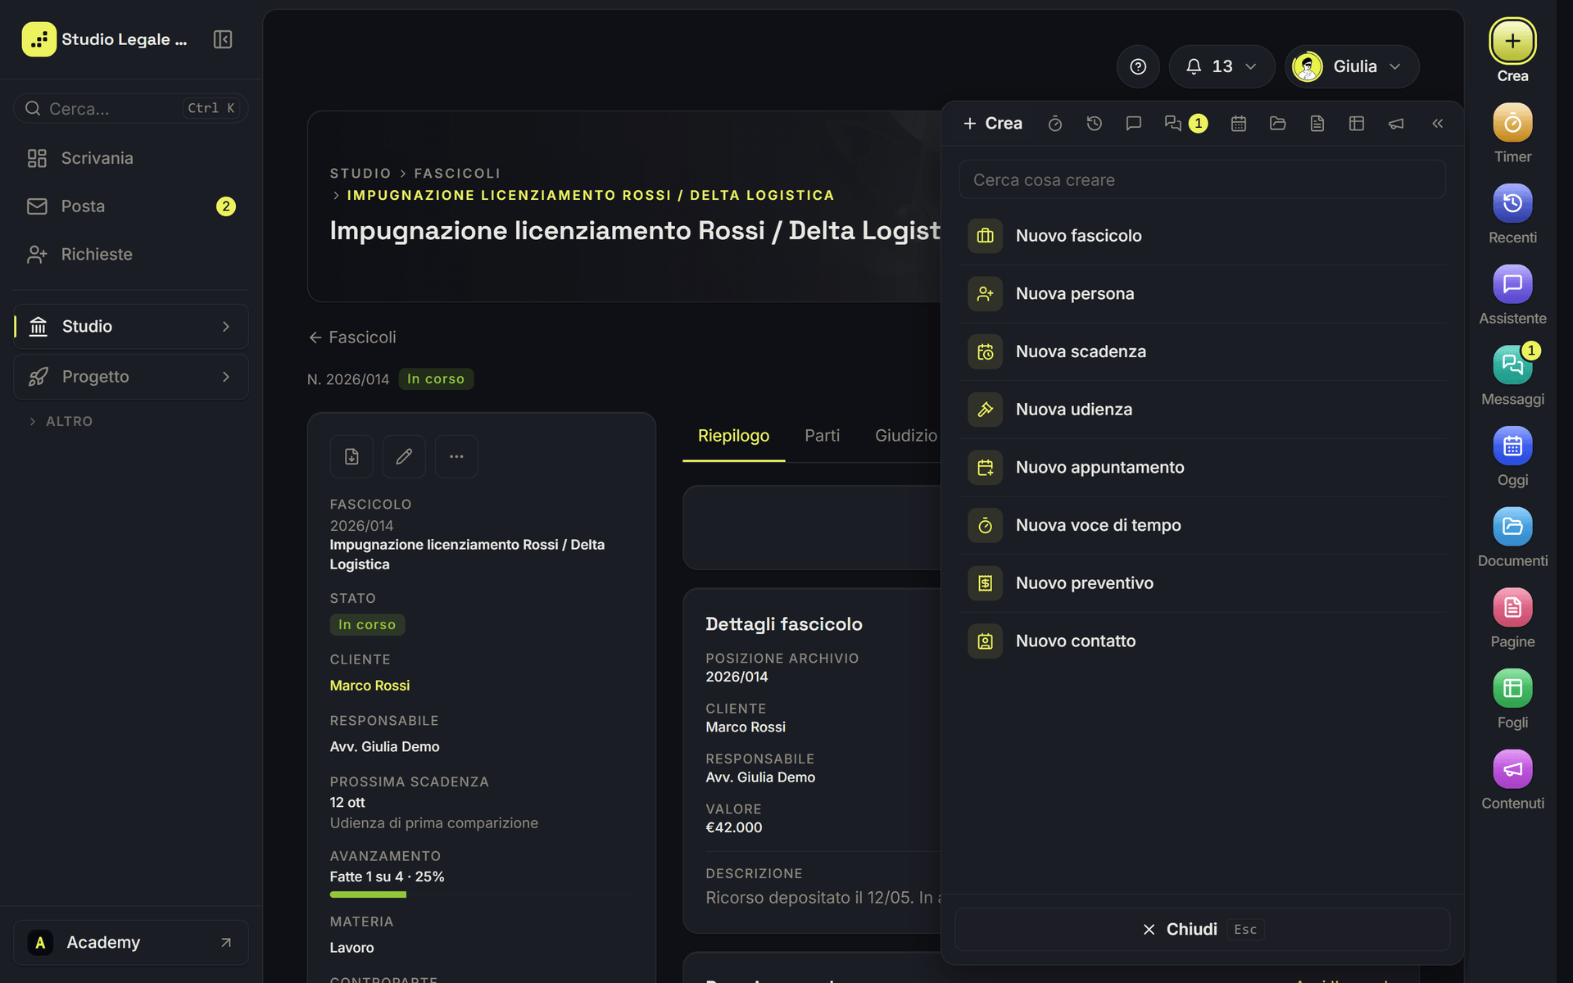The image size is (1573, 983).
Task: Click the calendar icon in panel toolbar
Action: pos(1239,124)
